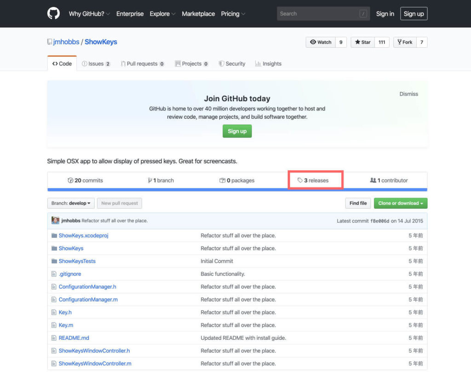Open the 3 releases page
471x372 pixels.
[313, 180]
